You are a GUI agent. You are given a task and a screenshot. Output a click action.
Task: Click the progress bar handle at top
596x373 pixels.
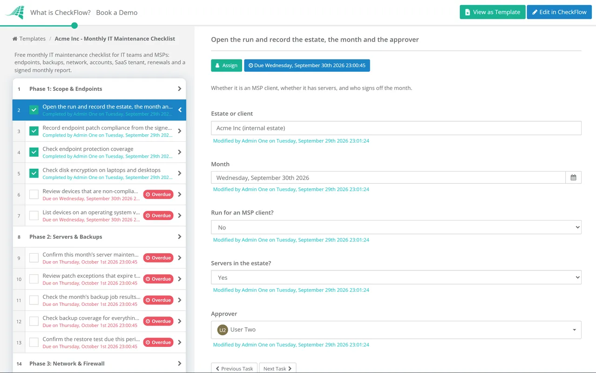coord(74,26)
